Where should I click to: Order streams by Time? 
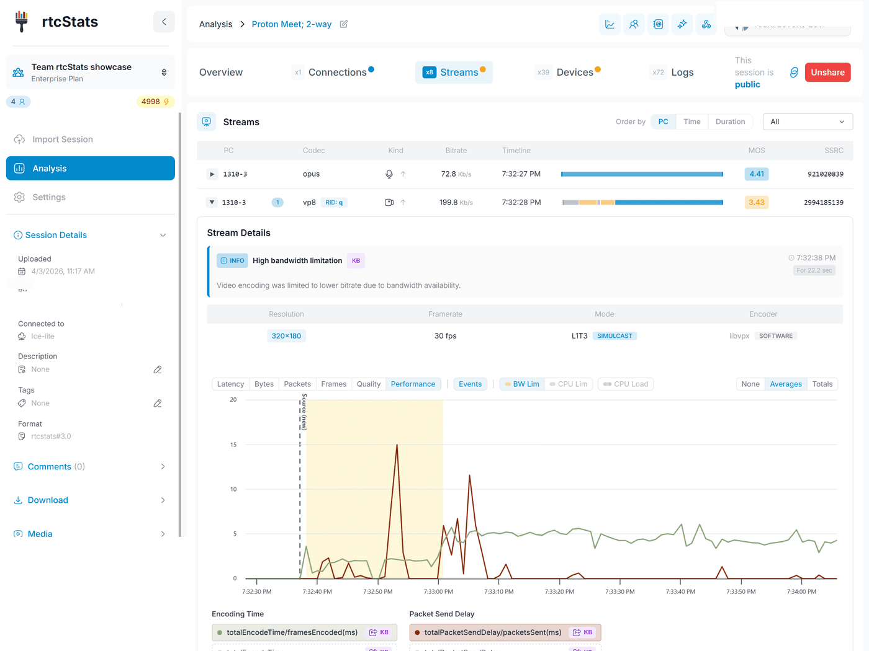tap(692, 122)
